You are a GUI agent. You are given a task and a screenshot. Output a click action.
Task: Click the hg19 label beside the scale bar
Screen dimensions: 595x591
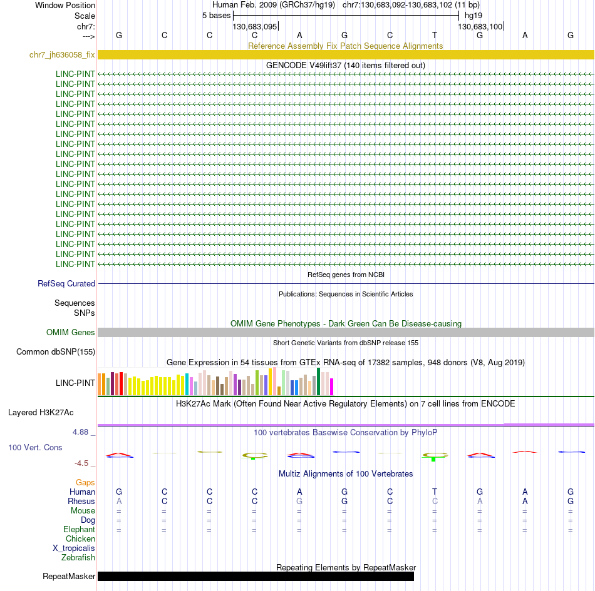coord(473,16)
